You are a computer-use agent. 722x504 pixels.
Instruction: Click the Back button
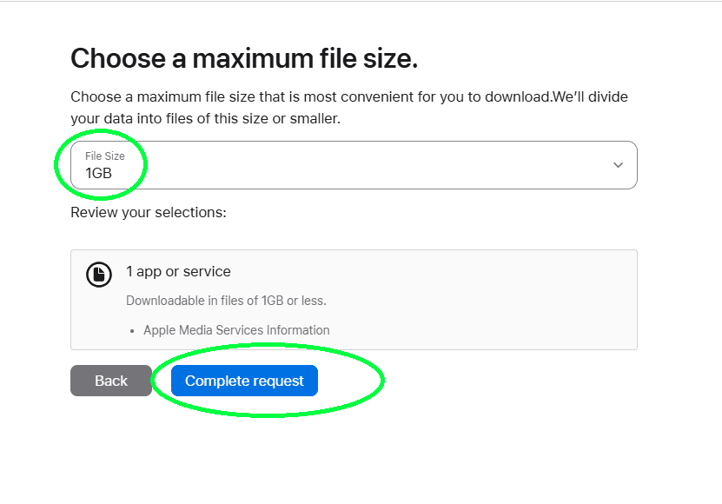coord(110,380)
